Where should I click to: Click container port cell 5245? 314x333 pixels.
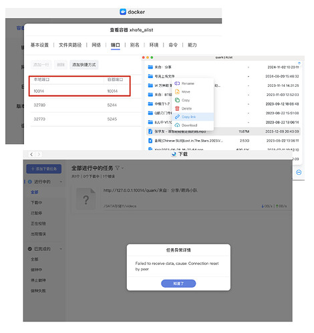coord(112,119)
